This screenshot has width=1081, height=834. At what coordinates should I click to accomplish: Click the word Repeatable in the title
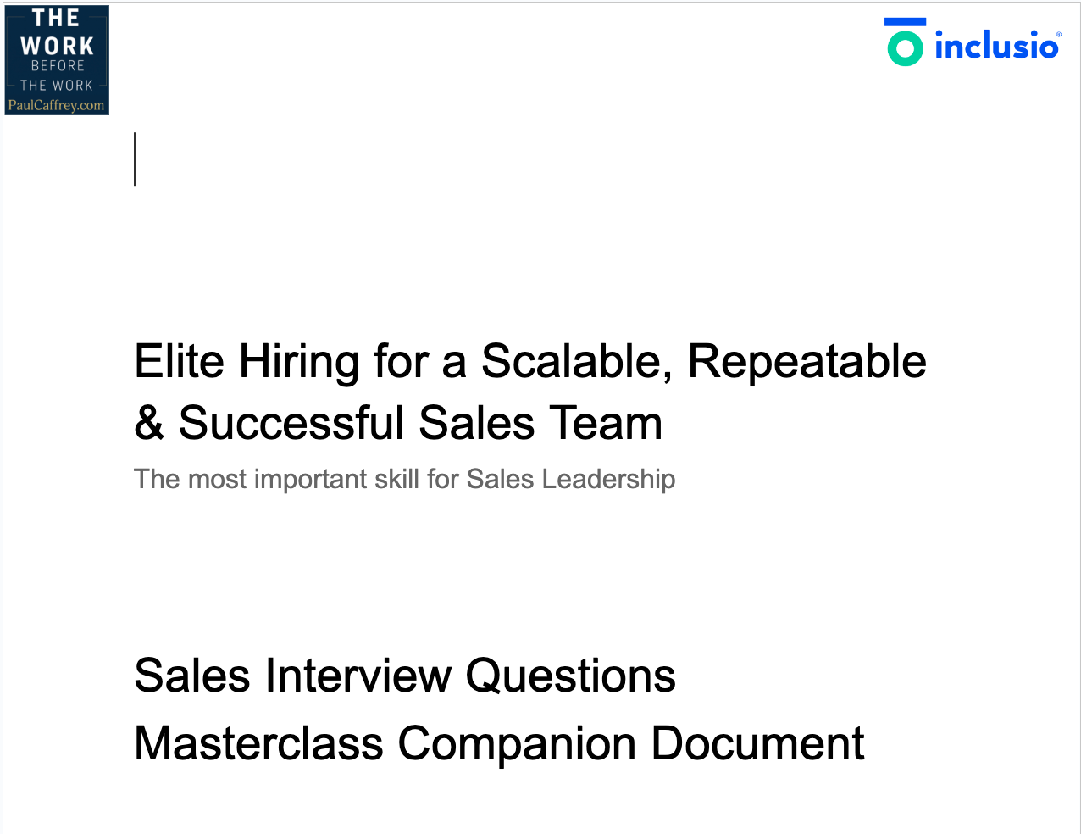[807, 361]
